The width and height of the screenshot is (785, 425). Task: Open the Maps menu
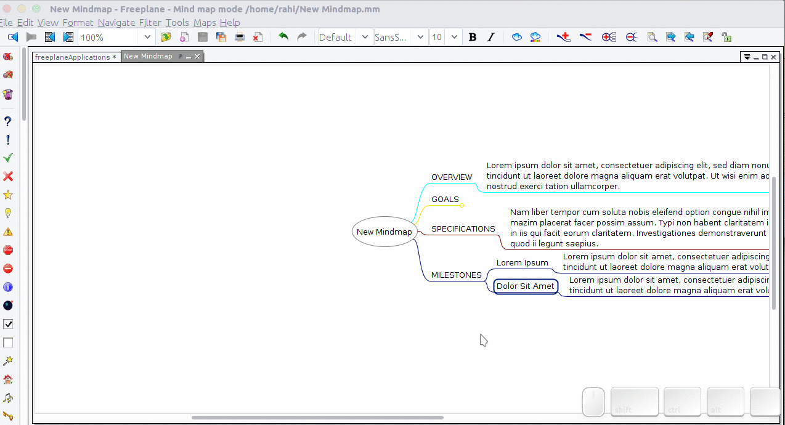(x=205, y=23)
